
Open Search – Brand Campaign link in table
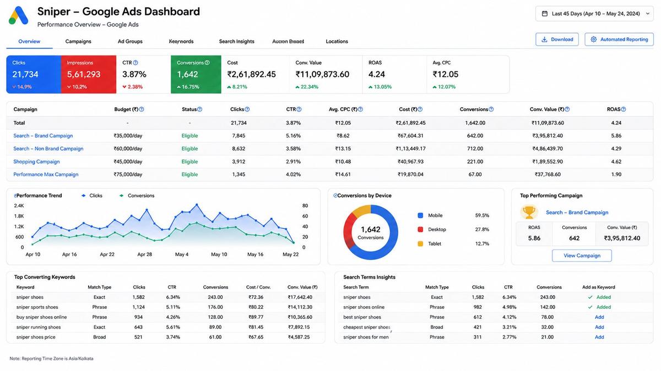tap(43, 136)
